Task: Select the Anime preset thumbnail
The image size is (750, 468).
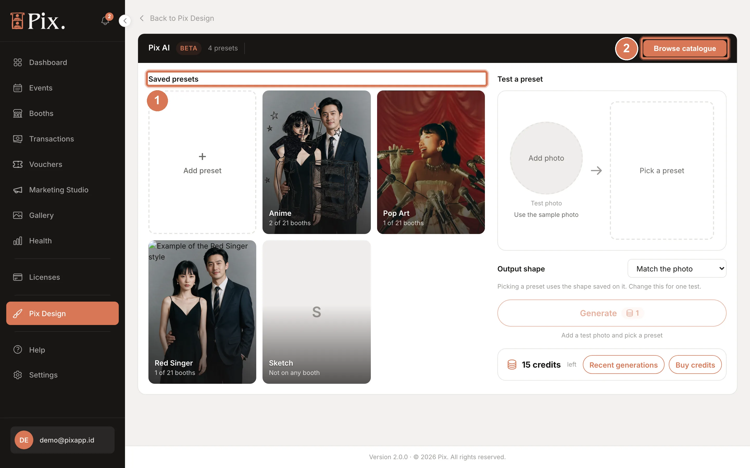Action: coord(316,162)
